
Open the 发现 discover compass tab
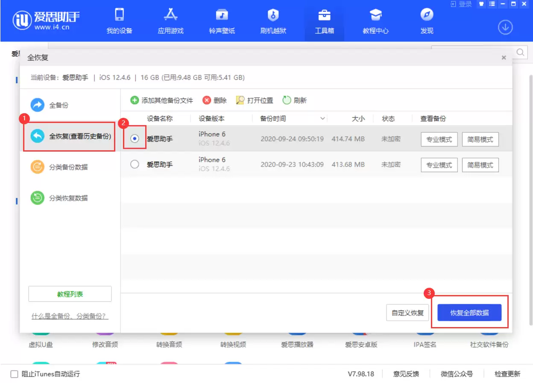pos(427,21)
